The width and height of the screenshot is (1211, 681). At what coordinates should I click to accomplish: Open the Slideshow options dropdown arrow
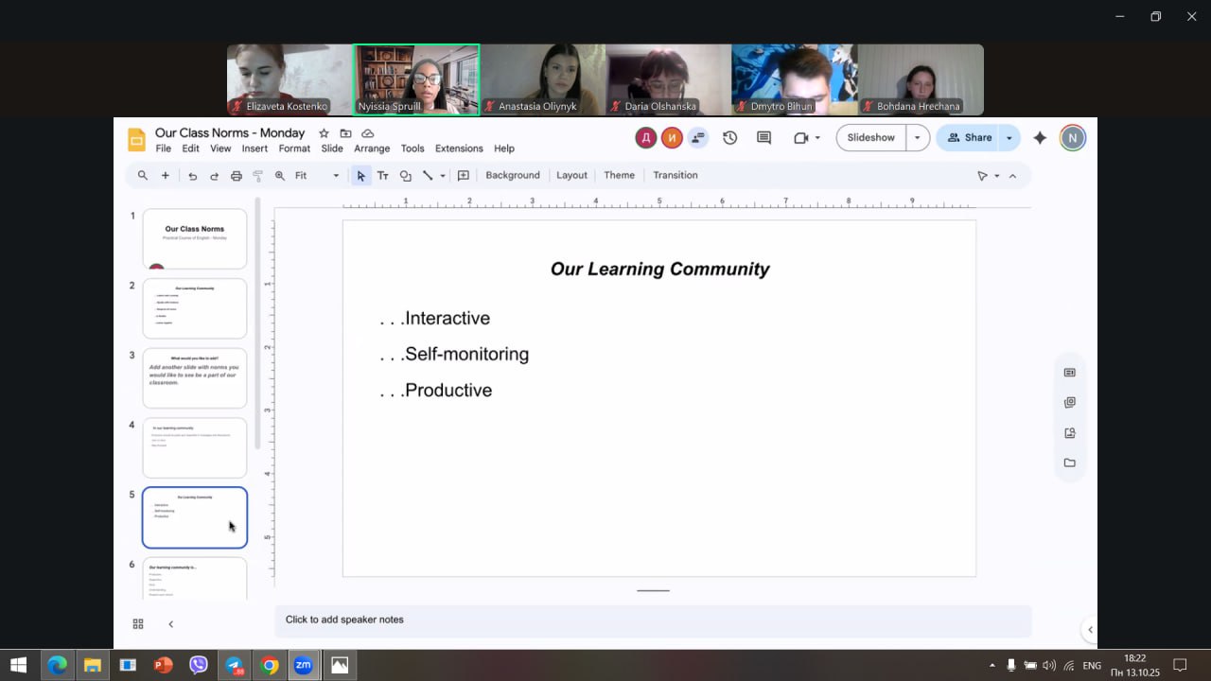tap(917, 138)
